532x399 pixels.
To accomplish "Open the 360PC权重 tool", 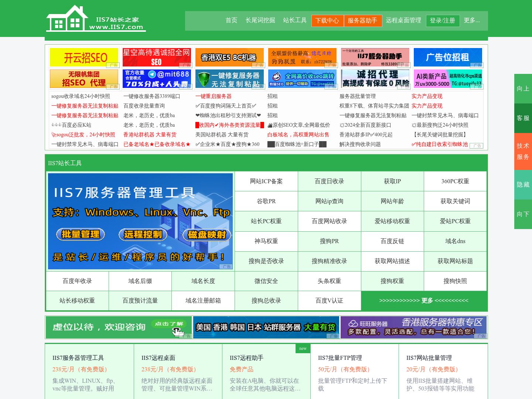I will pos(455,181).
